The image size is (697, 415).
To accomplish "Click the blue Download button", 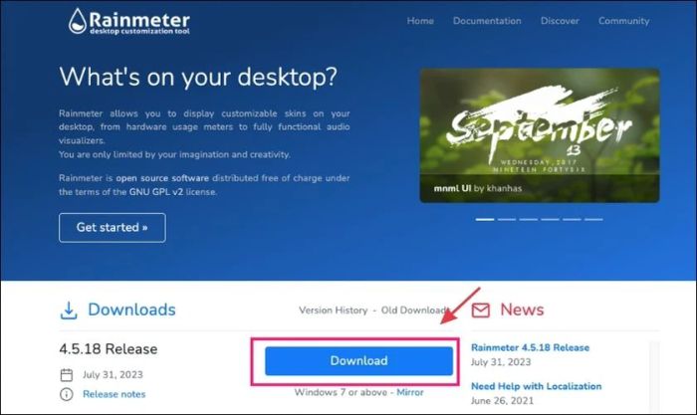I will [358, 361].
